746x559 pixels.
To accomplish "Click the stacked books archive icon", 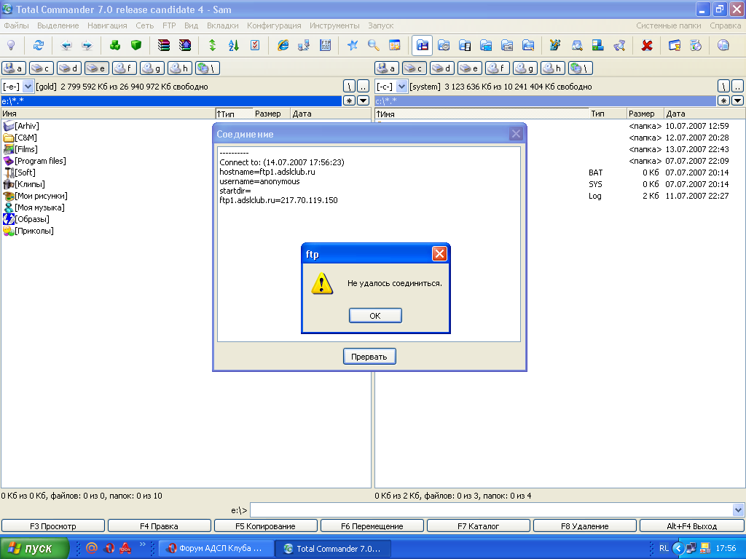I will tap(164, 45).
